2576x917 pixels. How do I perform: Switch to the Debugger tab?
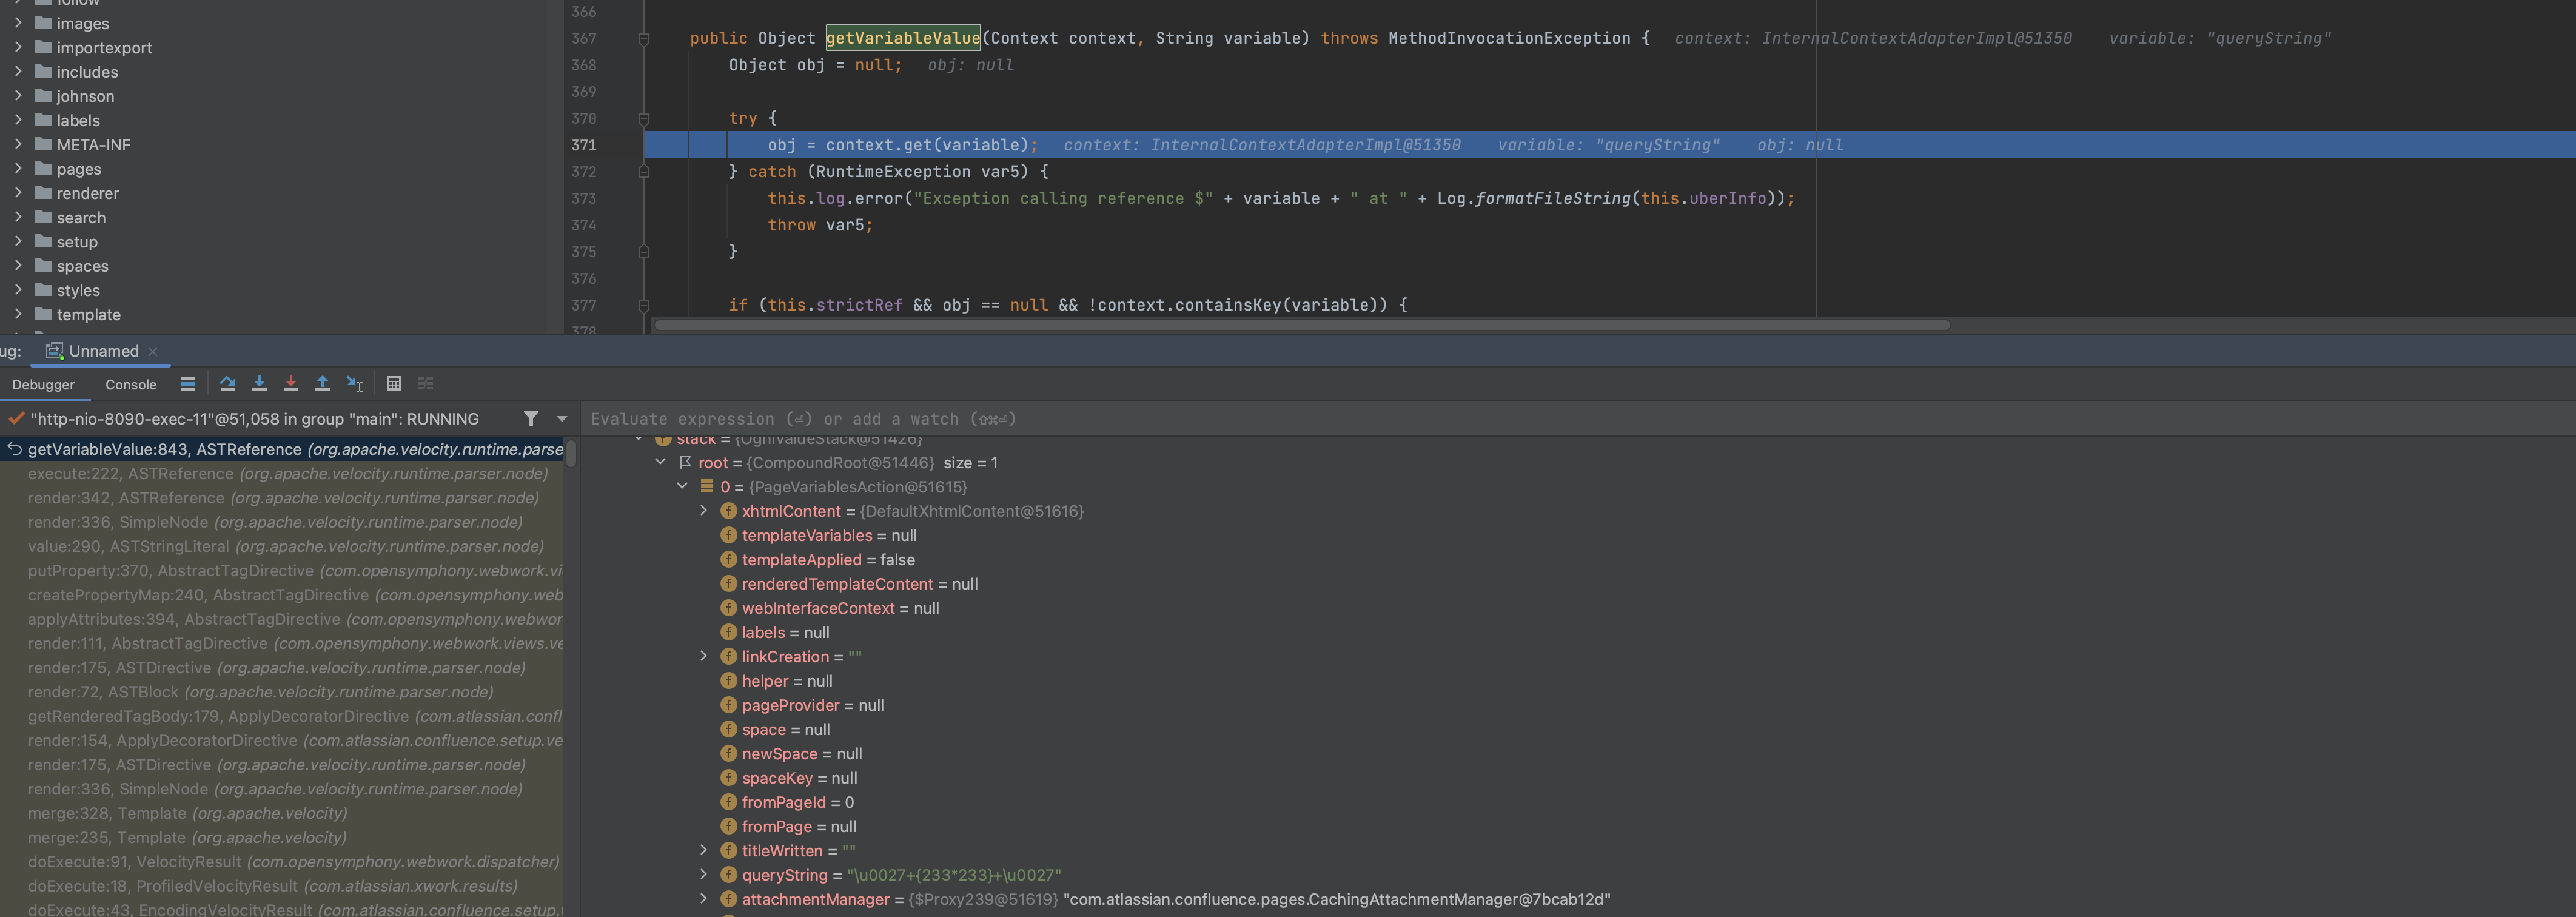click(x=43, y=385)
